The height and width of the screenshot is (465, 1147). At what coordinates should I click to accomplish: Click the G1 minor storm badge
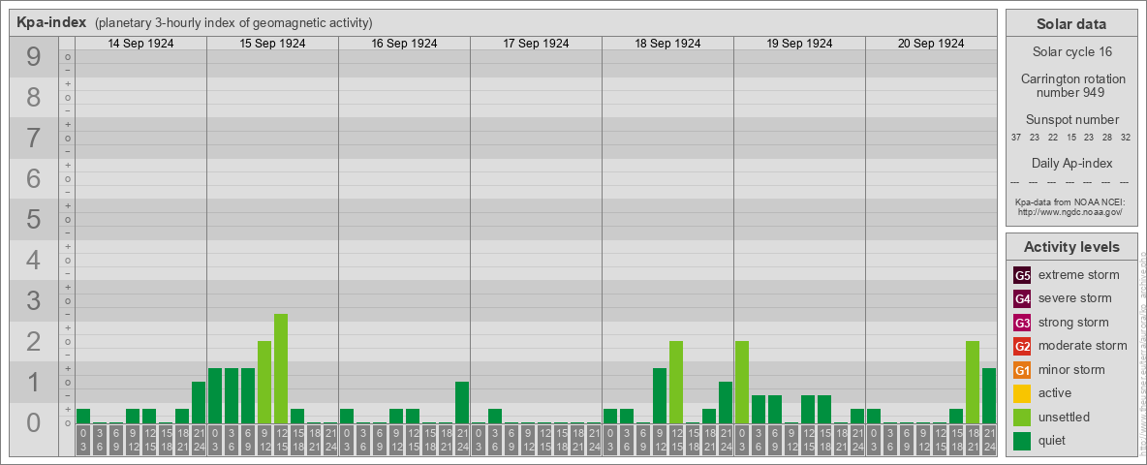point(1022,370)
